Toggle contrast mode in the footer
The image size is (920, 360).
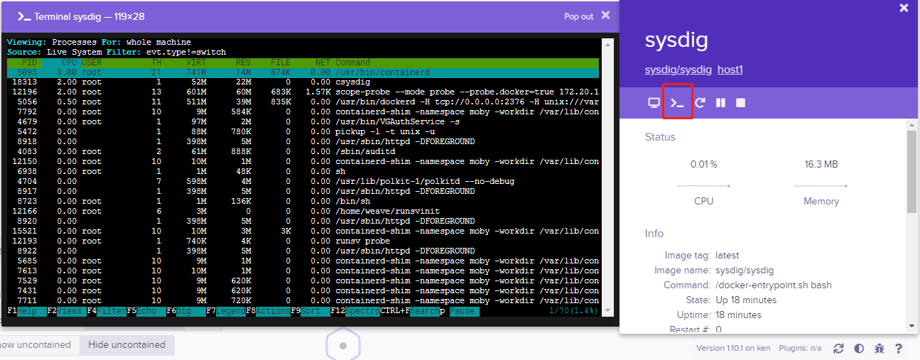pos(859,349)
